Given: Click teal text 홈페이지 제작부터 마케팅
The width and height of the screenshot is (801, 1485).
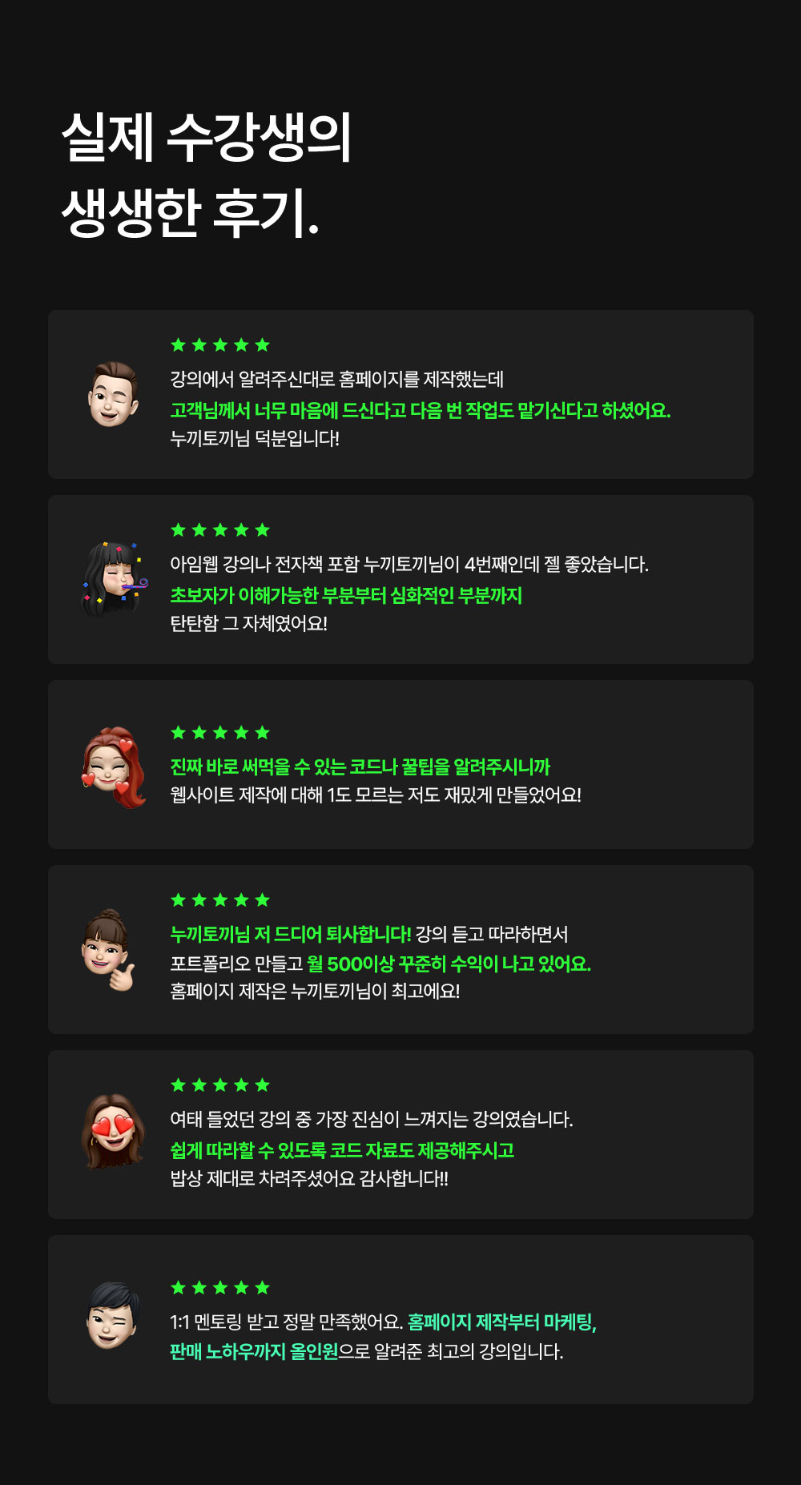Looking at the screenshot, I should coord(502,1322).
